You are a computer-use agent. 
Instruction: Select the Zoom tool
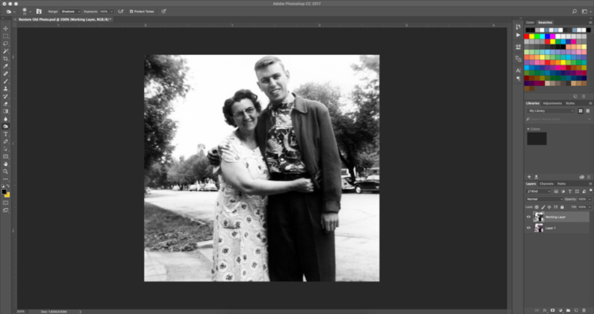[x=6, y=171]
